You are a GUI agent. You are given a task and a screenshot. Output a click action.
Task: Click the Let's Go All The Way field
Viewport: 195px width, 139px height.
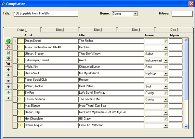click(x=111, y=93)
